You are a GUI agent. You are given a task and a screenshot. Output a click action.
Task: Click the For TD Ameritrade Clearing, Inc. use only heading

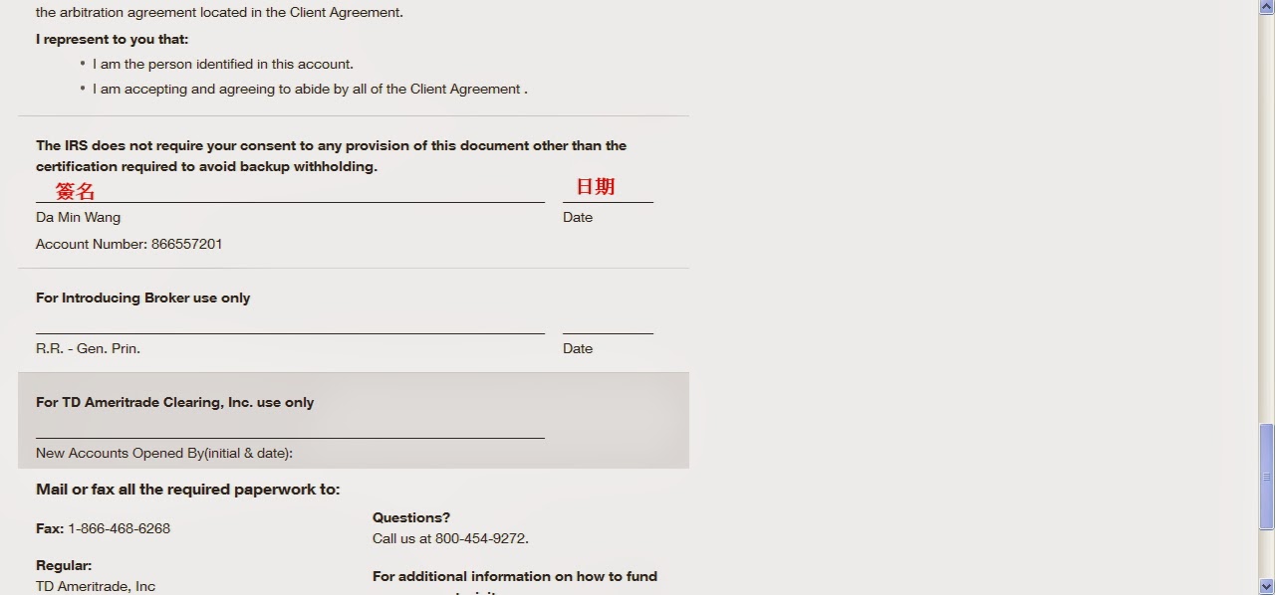(174, 402)
